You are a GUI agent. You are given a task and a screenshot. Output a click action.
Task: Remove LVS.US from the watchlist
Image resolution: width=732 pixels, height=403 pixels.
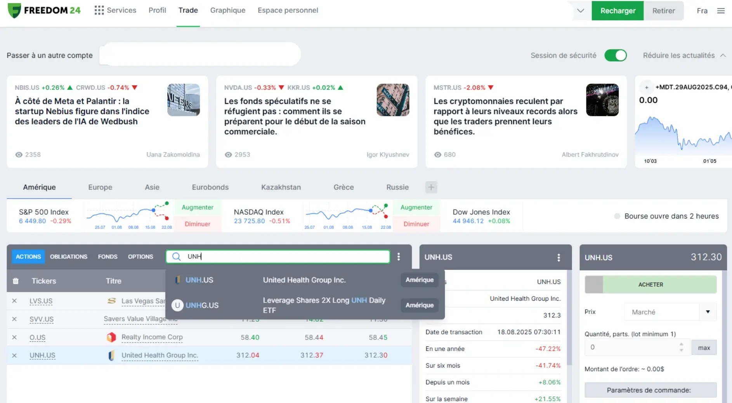point(14,301)
